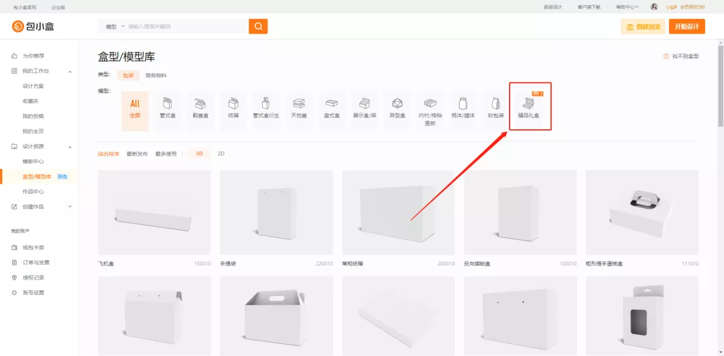Open 作品中心 in sidebar
Screen dimensions: 724x356
[34, 191]
